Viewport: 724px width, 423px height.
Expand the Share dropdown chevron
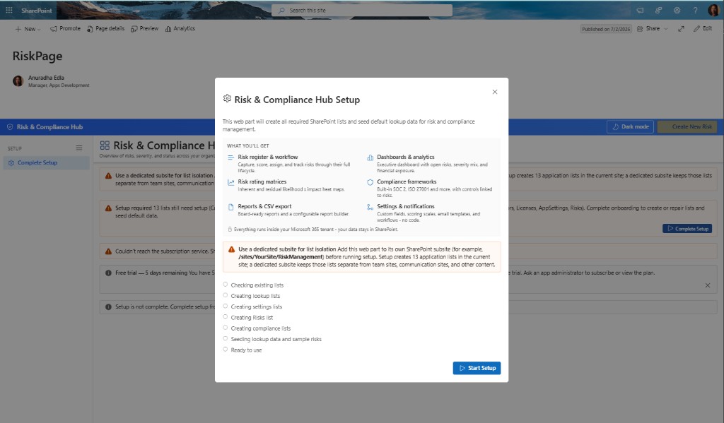click(666, 28)
